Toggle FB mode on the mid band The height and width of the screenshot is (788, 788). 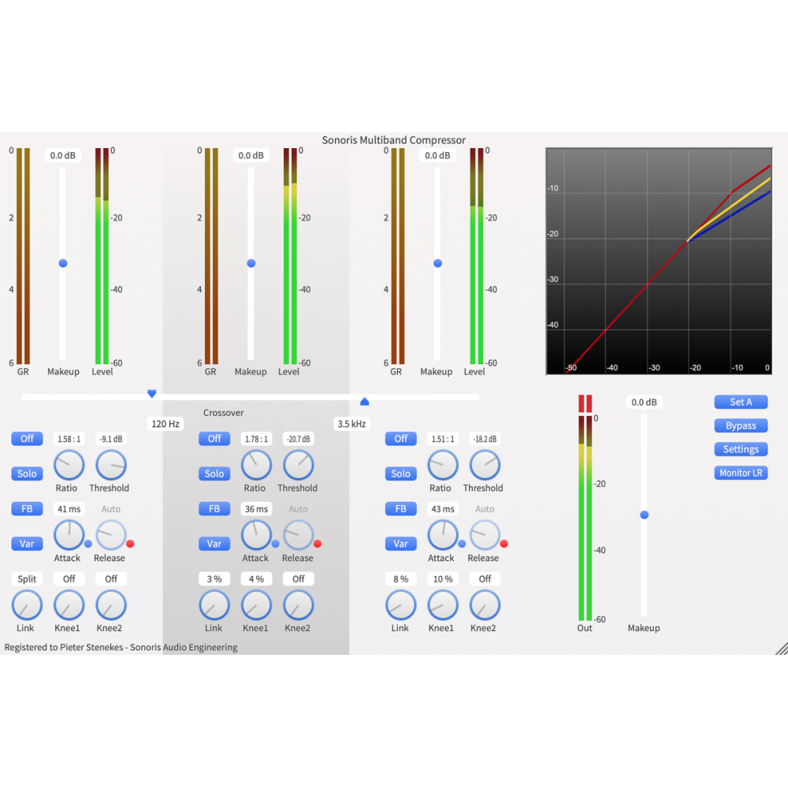(x=214, y=508)
